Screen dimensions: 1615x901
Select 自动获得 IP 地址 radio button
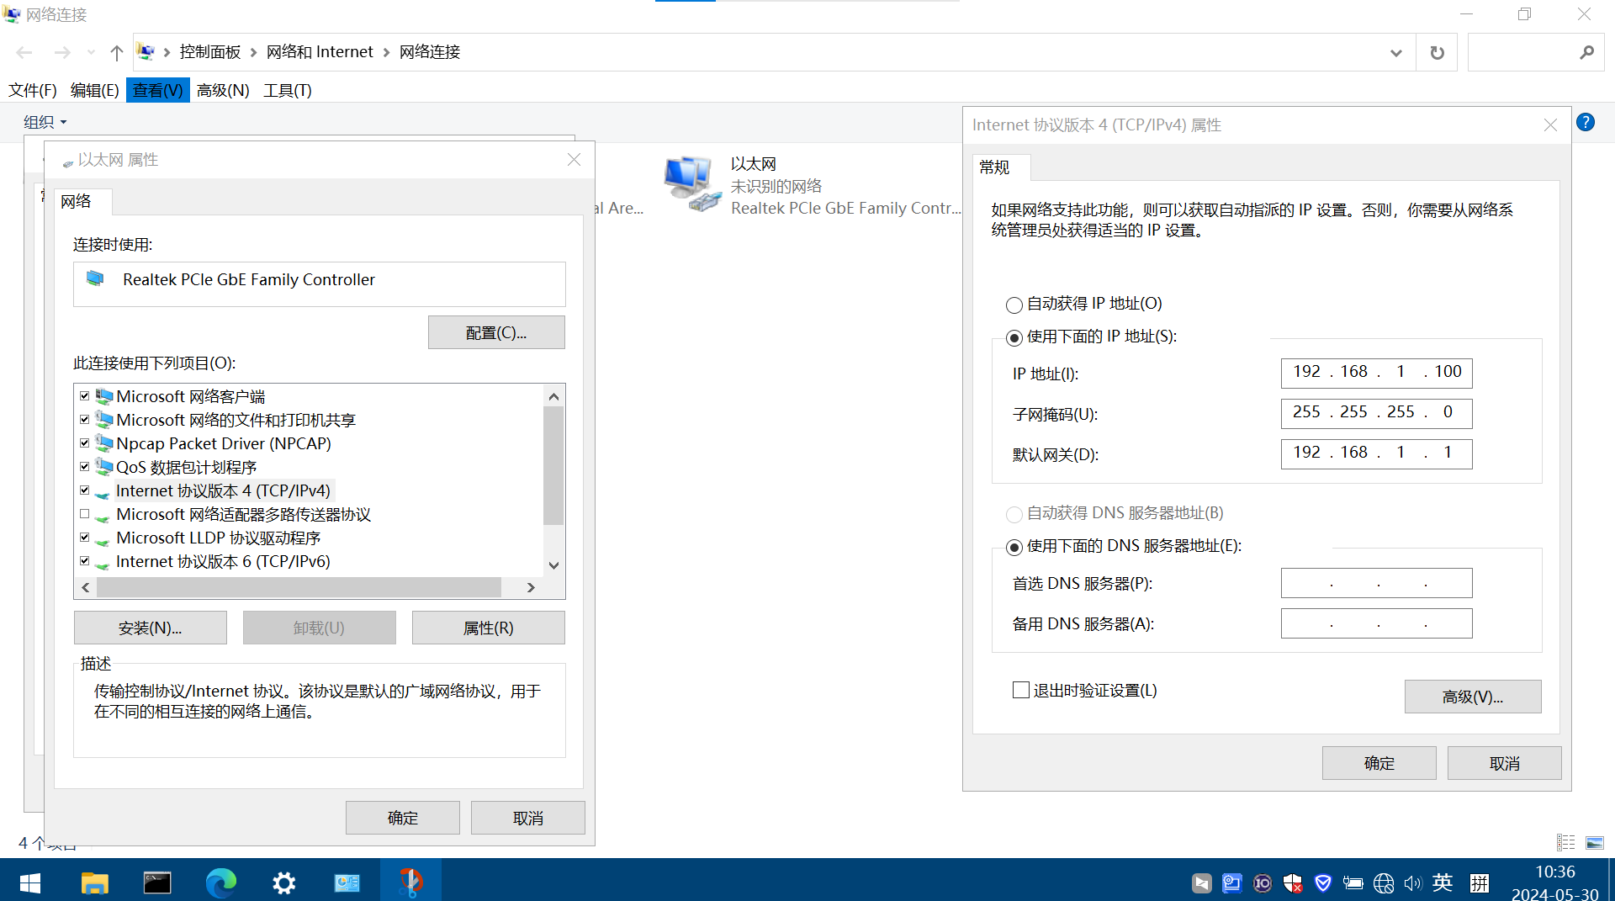point(1014,305)
